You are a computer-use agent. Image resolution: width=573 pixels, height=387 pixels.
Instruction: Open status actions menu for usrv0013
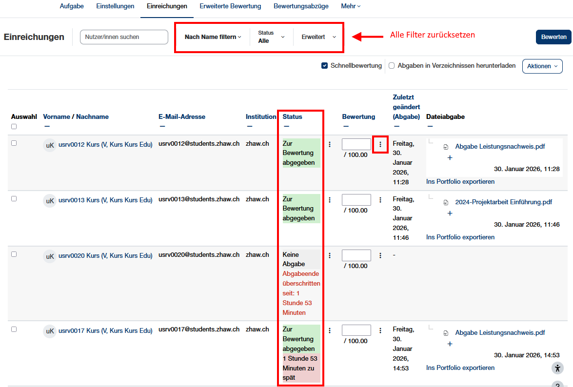coord(330,200)
